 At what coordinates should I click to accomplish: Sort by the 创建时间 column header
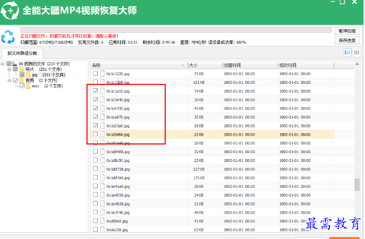[x=251, y=65]
